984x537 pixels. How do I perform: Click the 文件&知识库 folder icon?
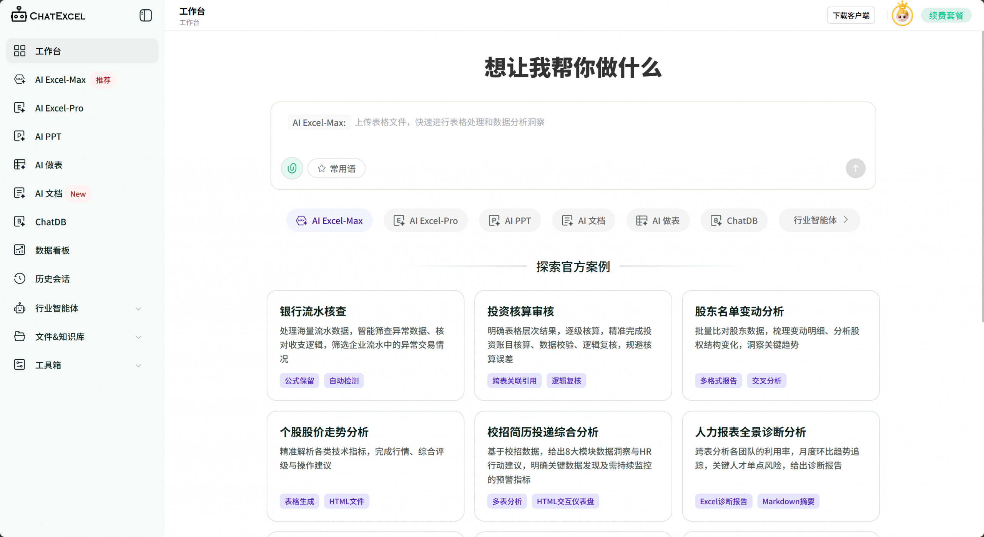pos(20,337)
